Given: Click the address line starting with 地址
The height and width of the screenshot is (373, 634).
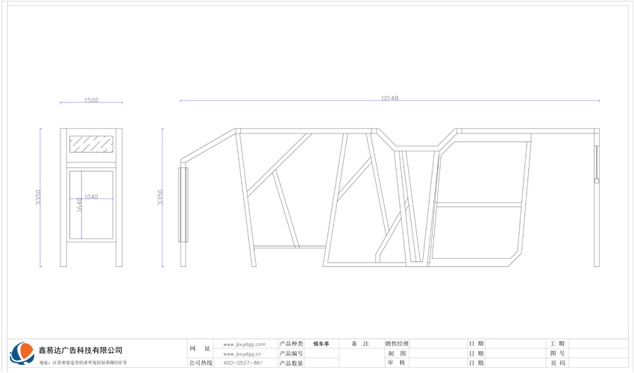Looking at the screenshot, I should pos(83,363).
